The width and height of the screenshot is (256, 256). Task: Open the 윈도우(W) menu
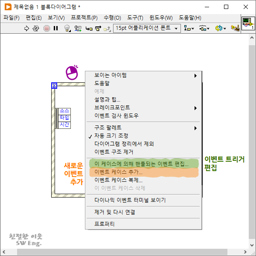(161, 17)
